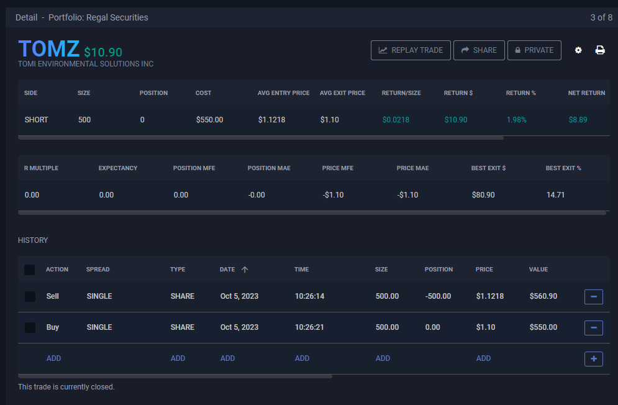
Task: Click ADD under the Size column
Action: click(383, 358)
